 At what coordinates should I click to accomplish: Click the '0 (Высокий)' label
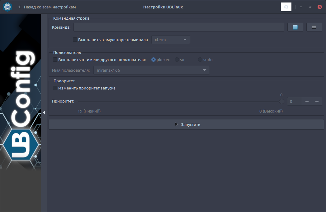click(x=271, y=111)
